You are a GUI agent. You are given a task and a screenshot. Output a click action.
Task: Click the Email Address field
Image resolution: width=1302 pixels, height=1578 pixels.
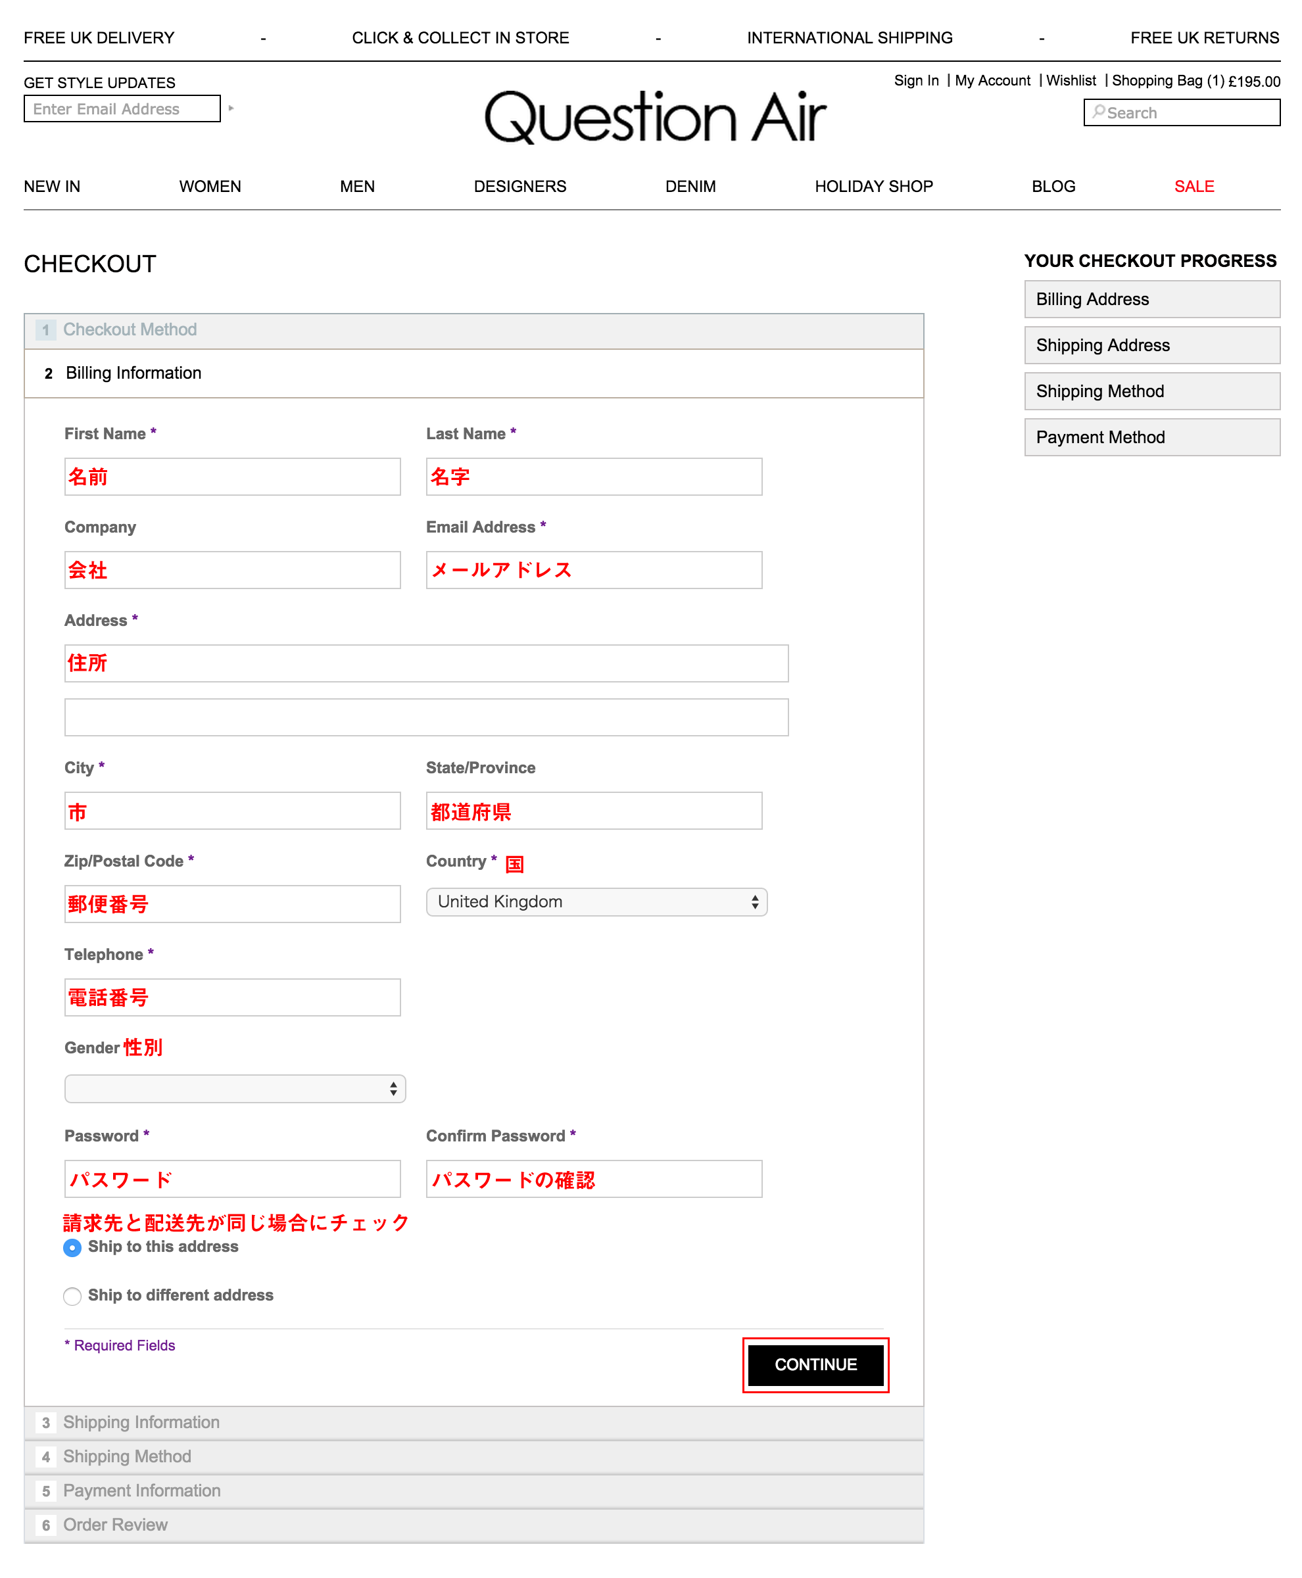coord(594,570)
